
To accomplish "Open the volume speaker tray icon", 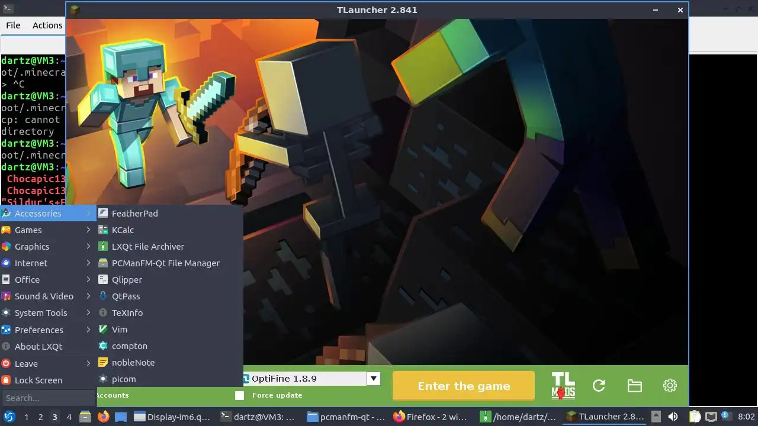I will click(673, 417).
